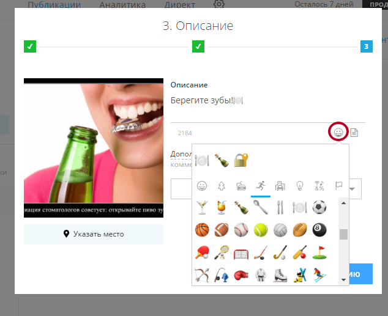Click emoji list scroll up arrow
Viewport: 388px width, 316px height.
(x=343, y=203)
